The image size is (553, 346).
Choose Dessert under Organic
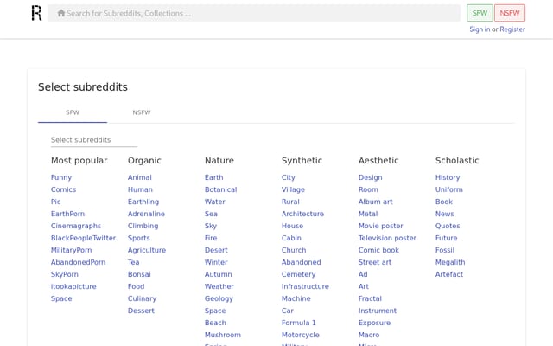[x=141, y=311]
